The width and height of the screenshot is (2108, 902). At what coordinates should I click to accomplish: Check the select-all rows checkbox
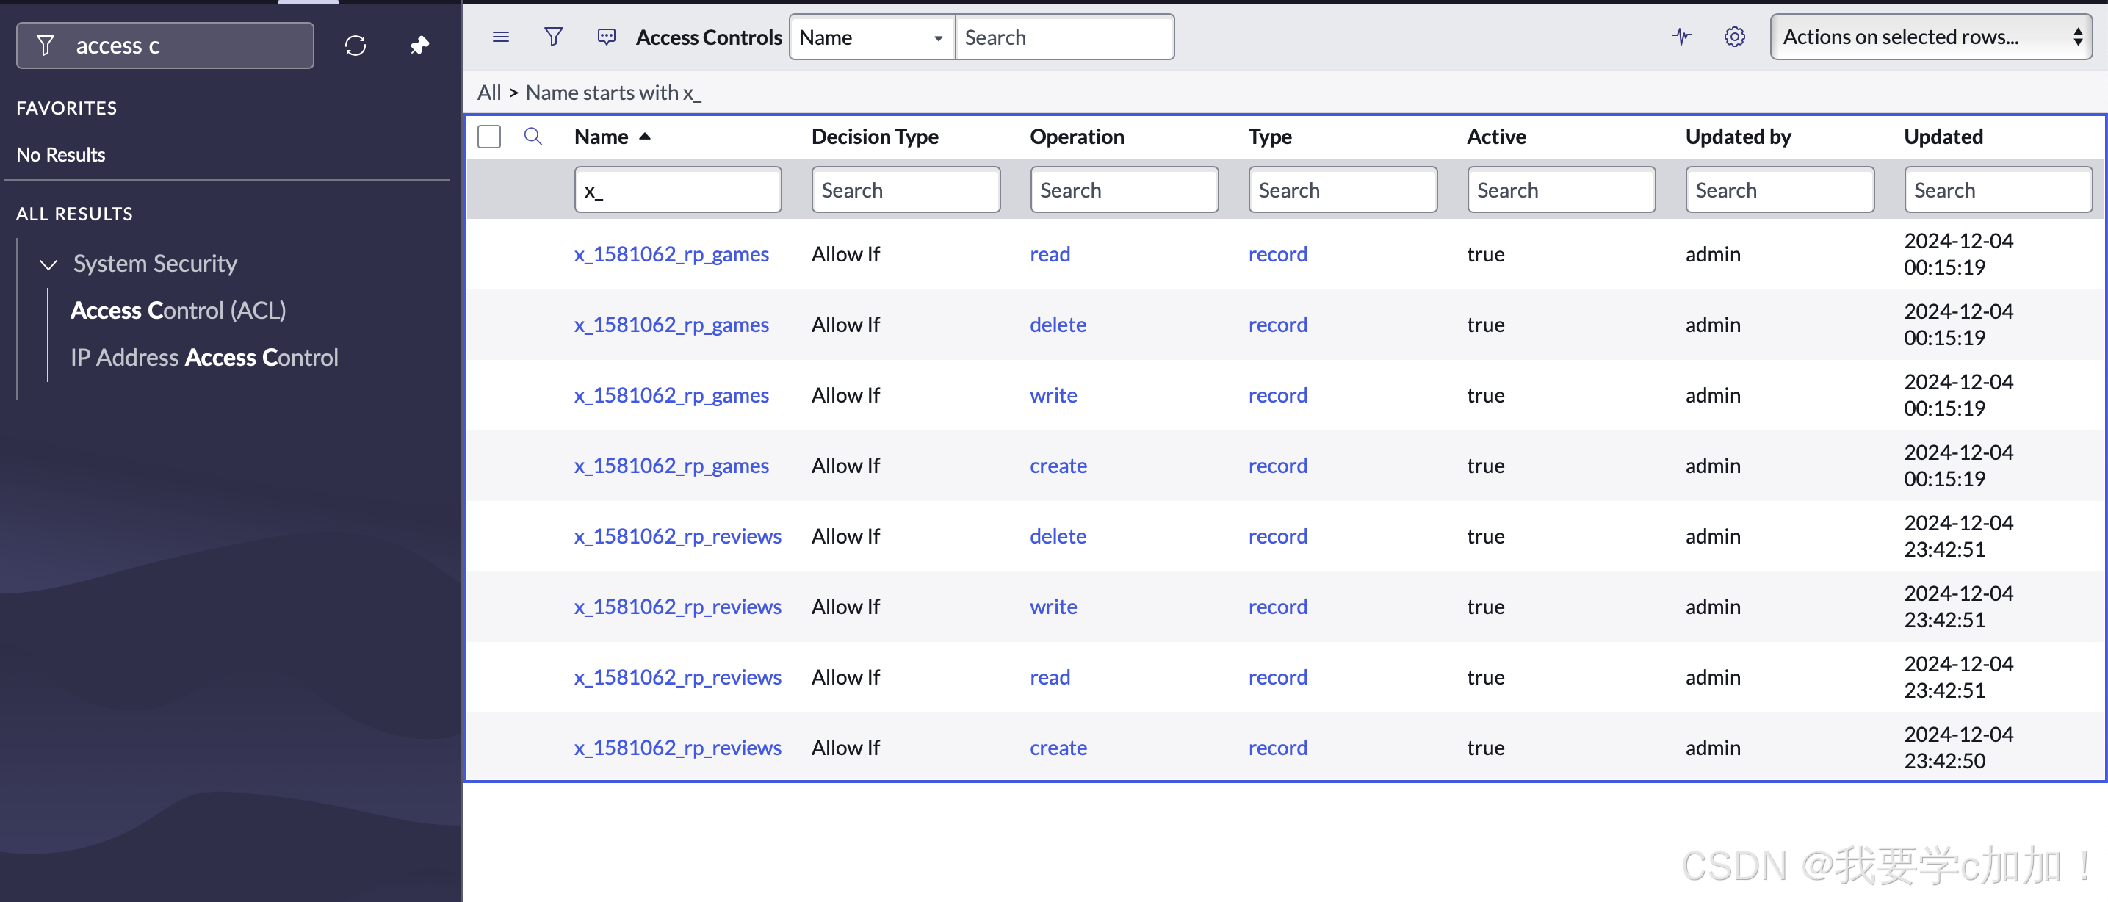click(x=489, y=136)
